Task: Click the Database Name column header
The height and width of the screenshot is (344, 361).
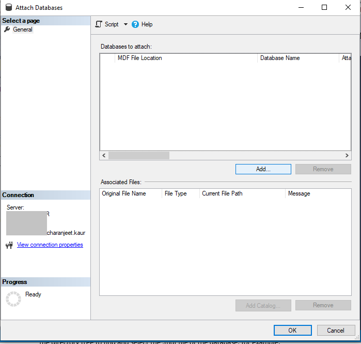Action: pos(298,58)
